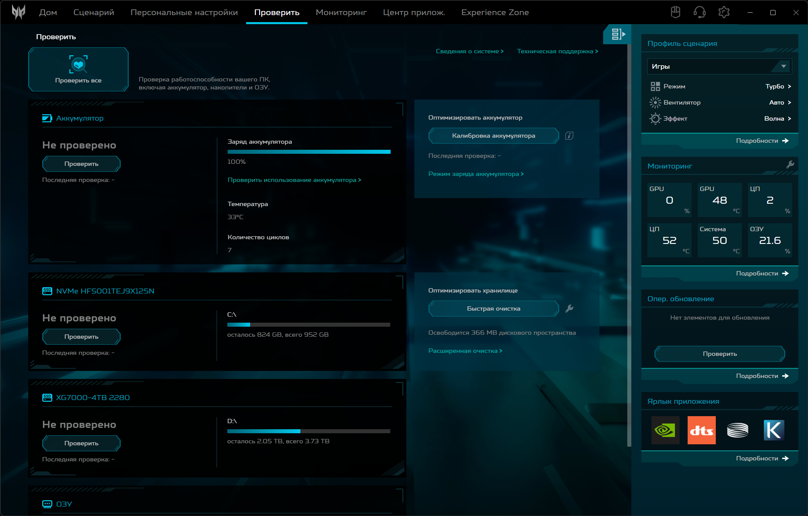Expand the Эффект Волна option
The height and width of the screenshot is (516, 808).
click(777, 119)
